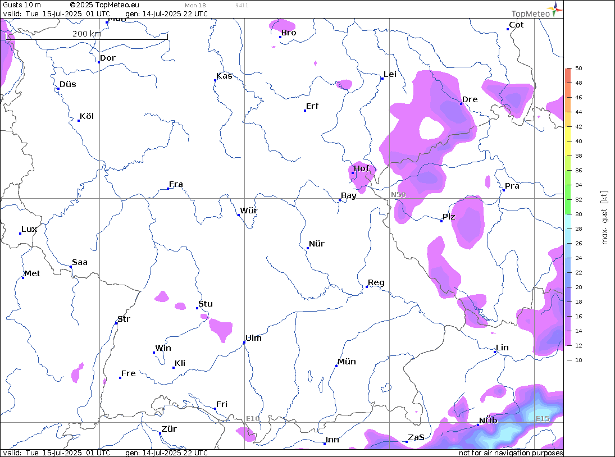The height and width of the screenshot is (457, 615).
Task: Click 'not for air navigation purposes' notice
Action: pos(511,453)
